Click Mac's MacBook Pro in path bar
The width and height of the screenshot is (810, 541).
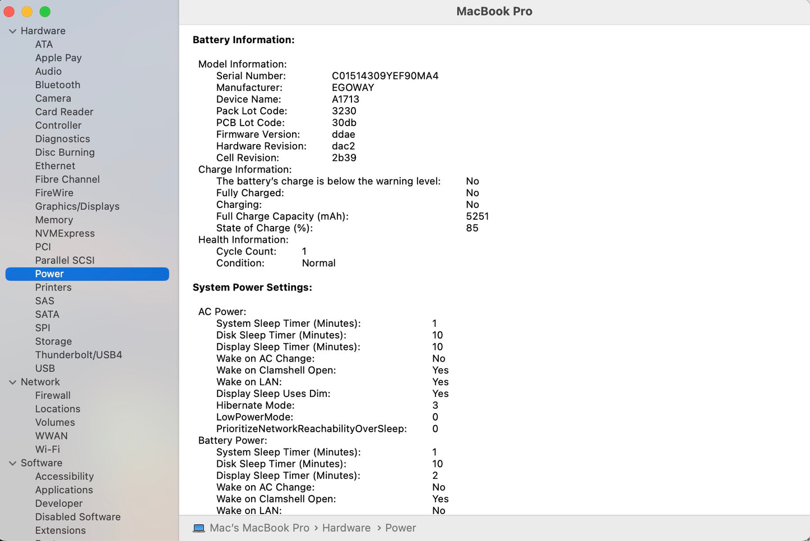(x=259, y=528)
